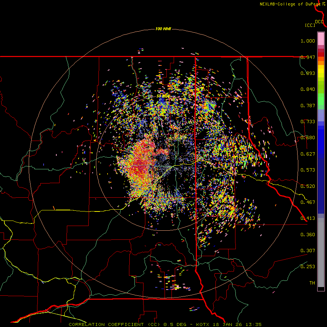Viewport: 327px width, 327px height.
Task: Click the TH threshold label on scale
Action: tap(312, 283)
